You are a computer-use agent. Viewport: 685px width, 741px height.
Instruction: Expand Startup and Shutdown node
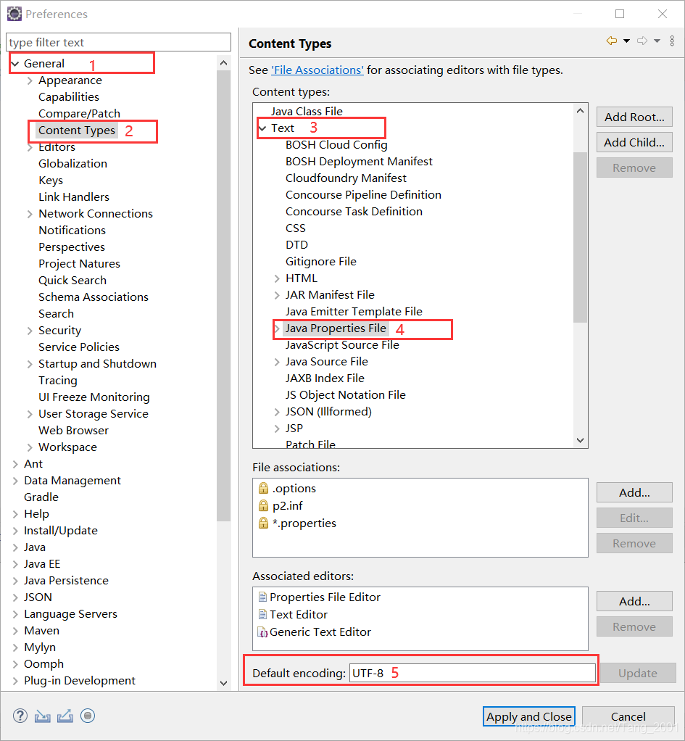30,364
